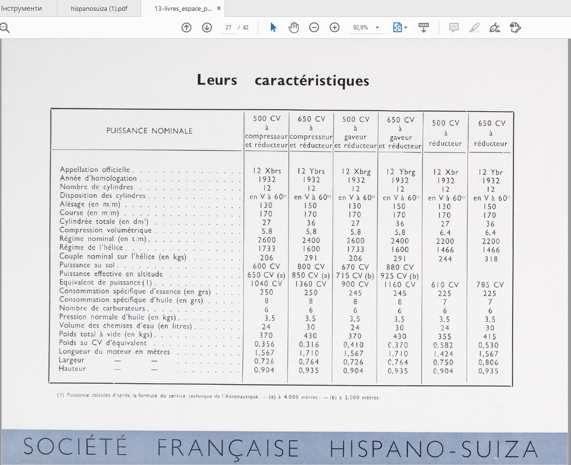Open the search magnifier in the toolbar
Viewport: 571px width, 465px height.
click(x=4, y=28)
